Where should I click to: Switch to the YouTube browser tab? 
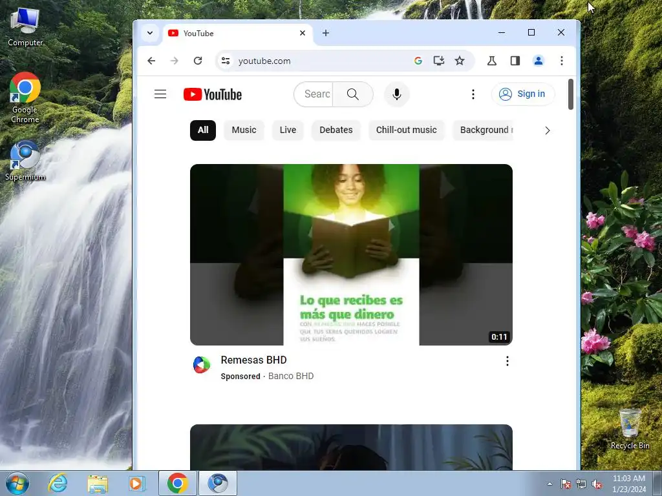(238, 34)
